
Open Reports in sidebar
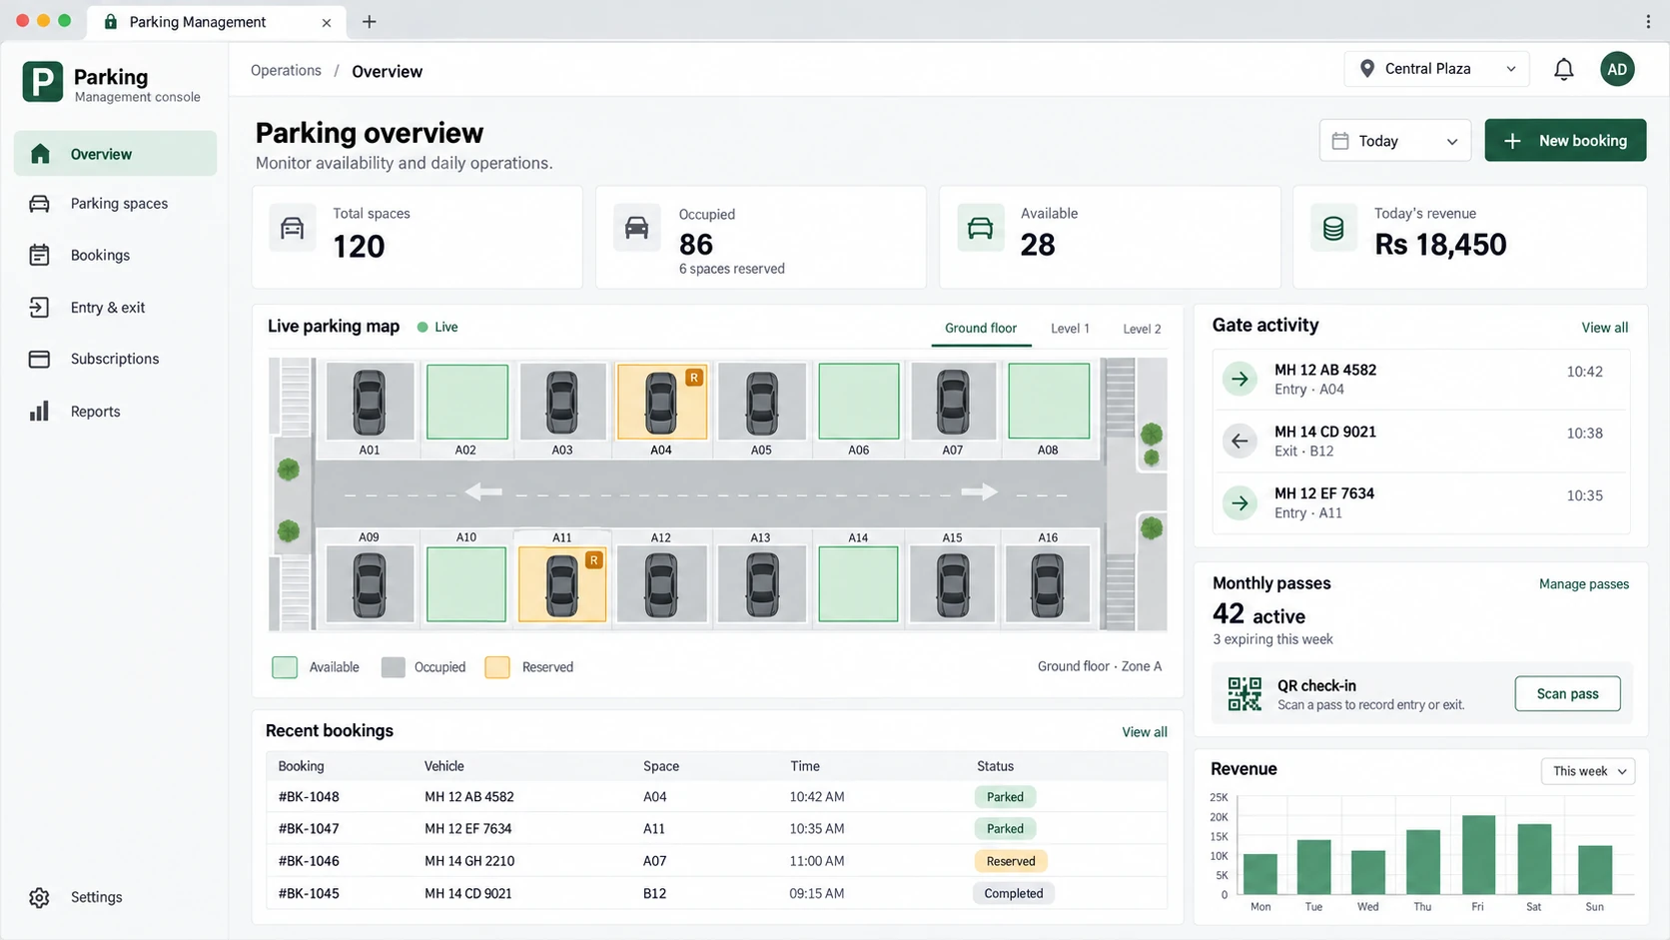pos(115,412)
